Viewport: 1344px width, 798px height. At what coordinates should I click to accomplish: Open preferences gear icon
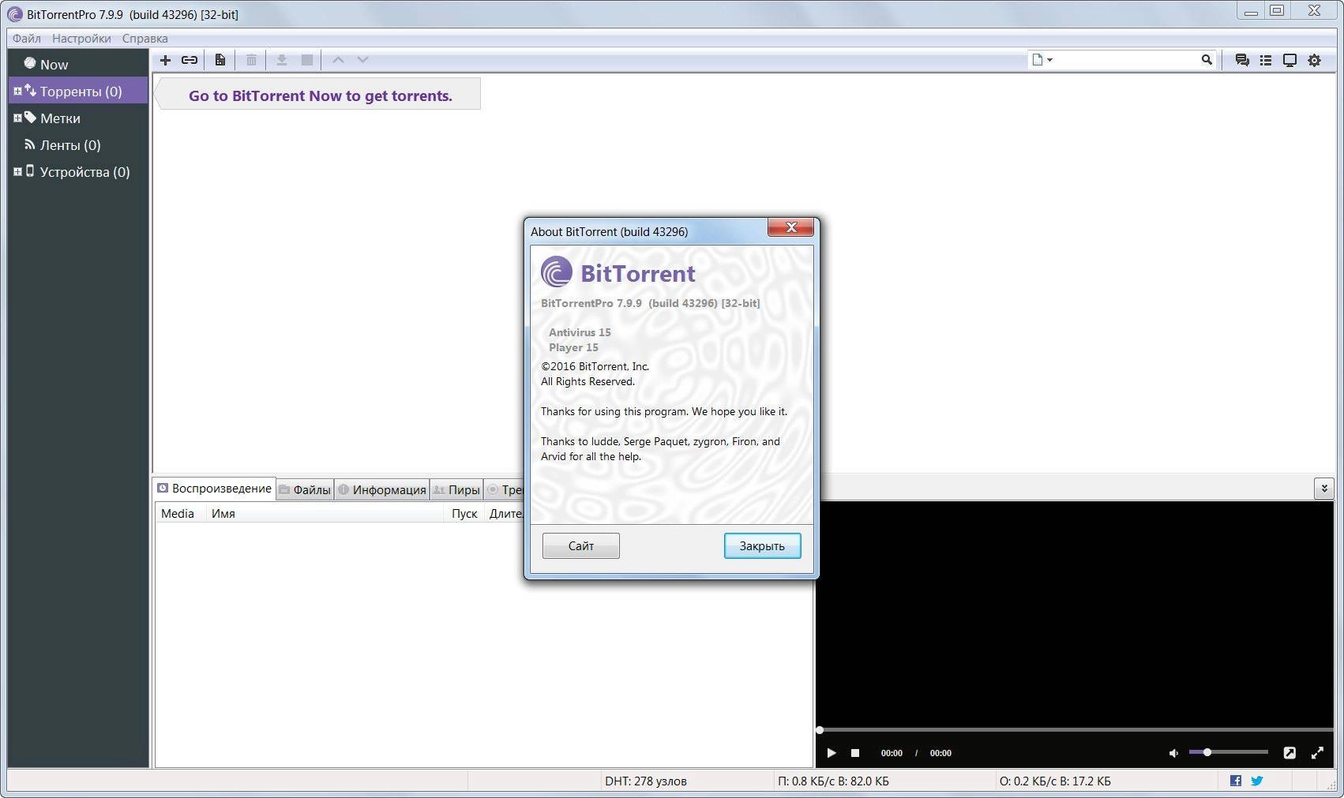tap(1314, 60)
